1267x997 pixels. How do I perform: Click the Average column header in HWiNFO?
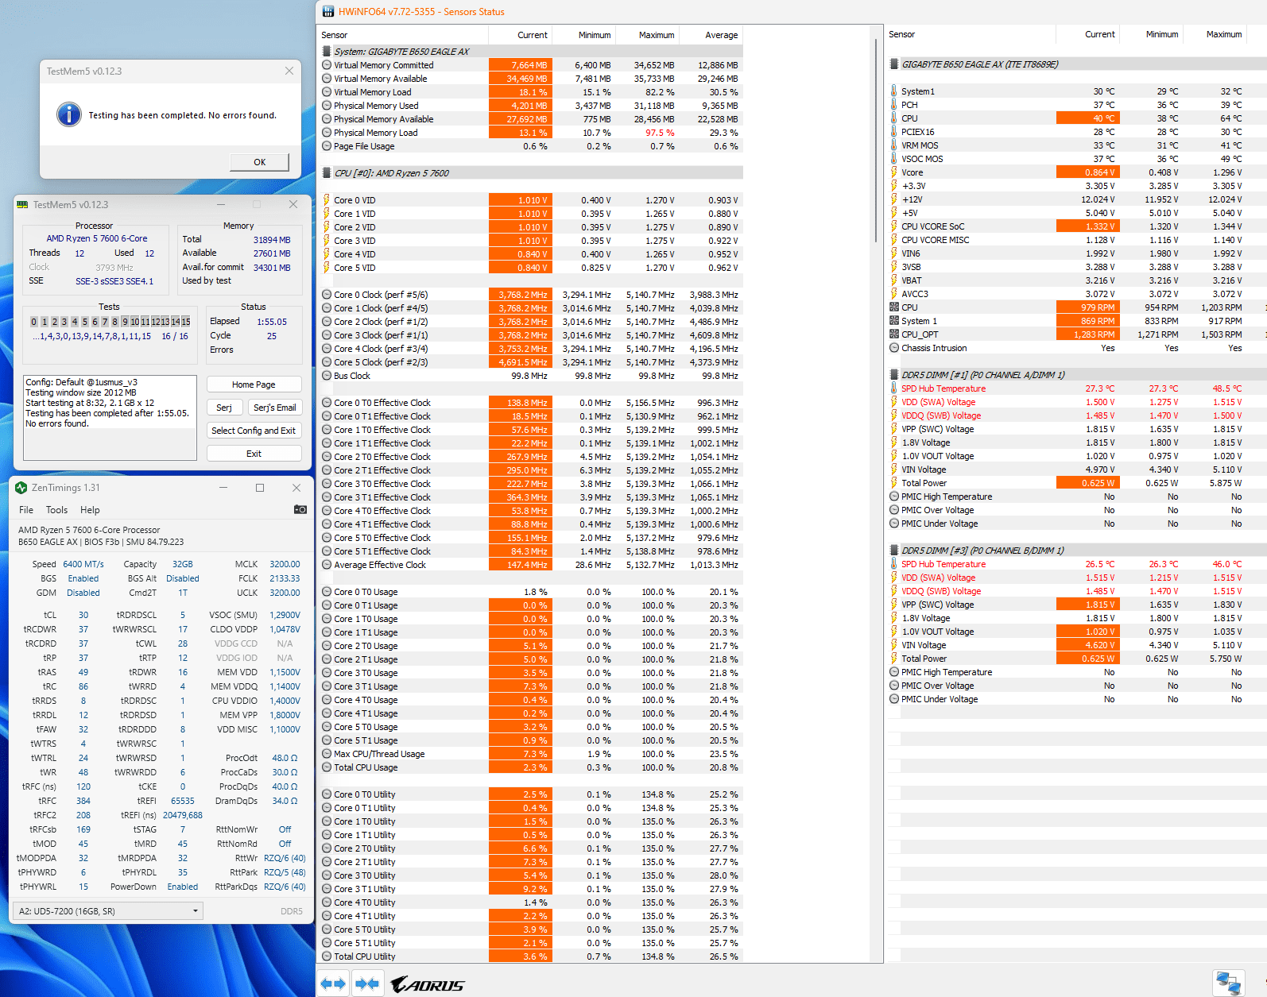tap(722, 35)
